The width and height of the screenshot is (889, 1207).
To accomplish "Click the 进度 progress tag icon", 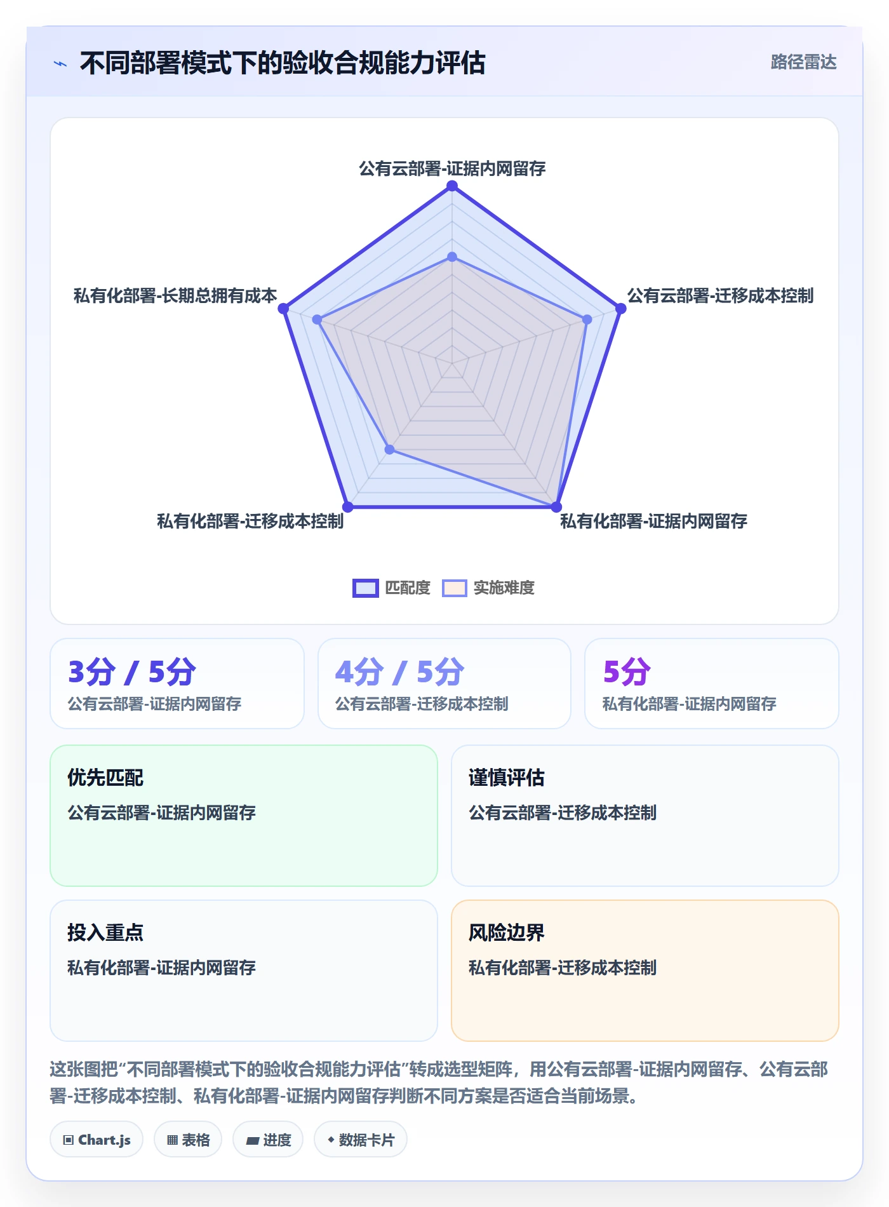I will click(x=253, y=1140).
